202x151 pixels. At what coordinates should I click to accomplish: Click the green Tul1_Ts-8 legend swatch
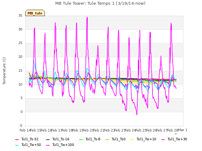(x=81, y=140)
